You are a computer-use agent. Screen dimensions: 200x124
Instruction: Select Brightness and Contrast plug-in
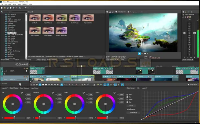point(14,20)
